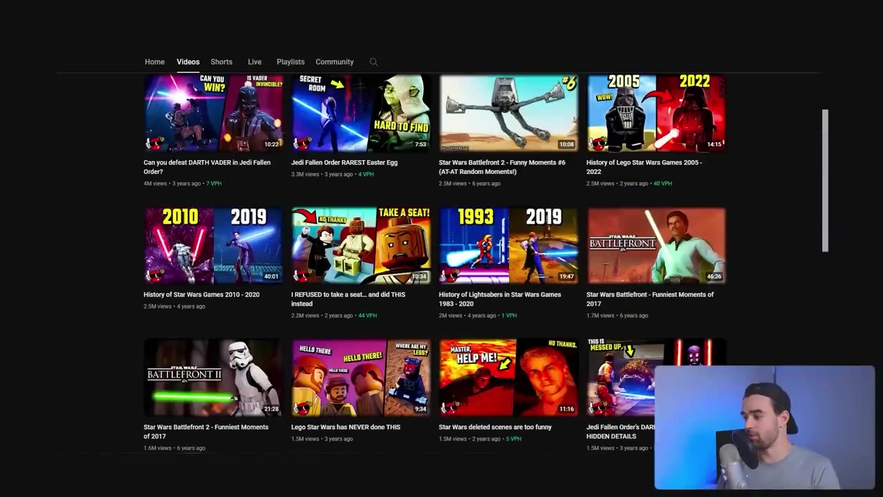The height and width of the screenshot is (497, 883).
Task: Open the channel search magnifier icon
Action: click(373, 62)
